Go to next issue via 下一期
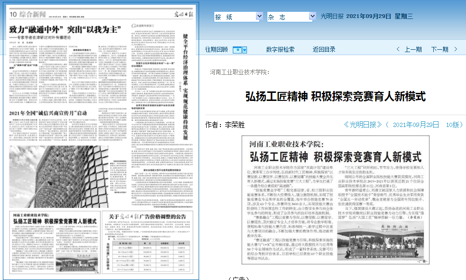Image resolution: width=466 pixels, height=280 pixels. [439, 49]
